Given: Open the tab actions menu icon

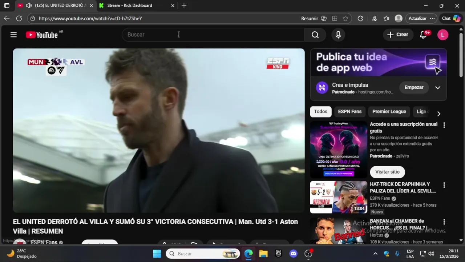Looking at the screenshot, I should click(7, 5).
